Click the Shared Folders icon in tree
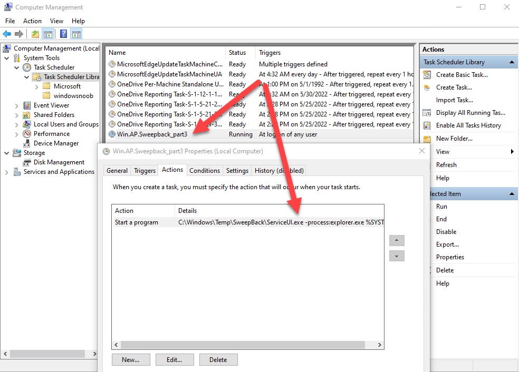This screenshot has width=519, height=372. tap(27, 115)
